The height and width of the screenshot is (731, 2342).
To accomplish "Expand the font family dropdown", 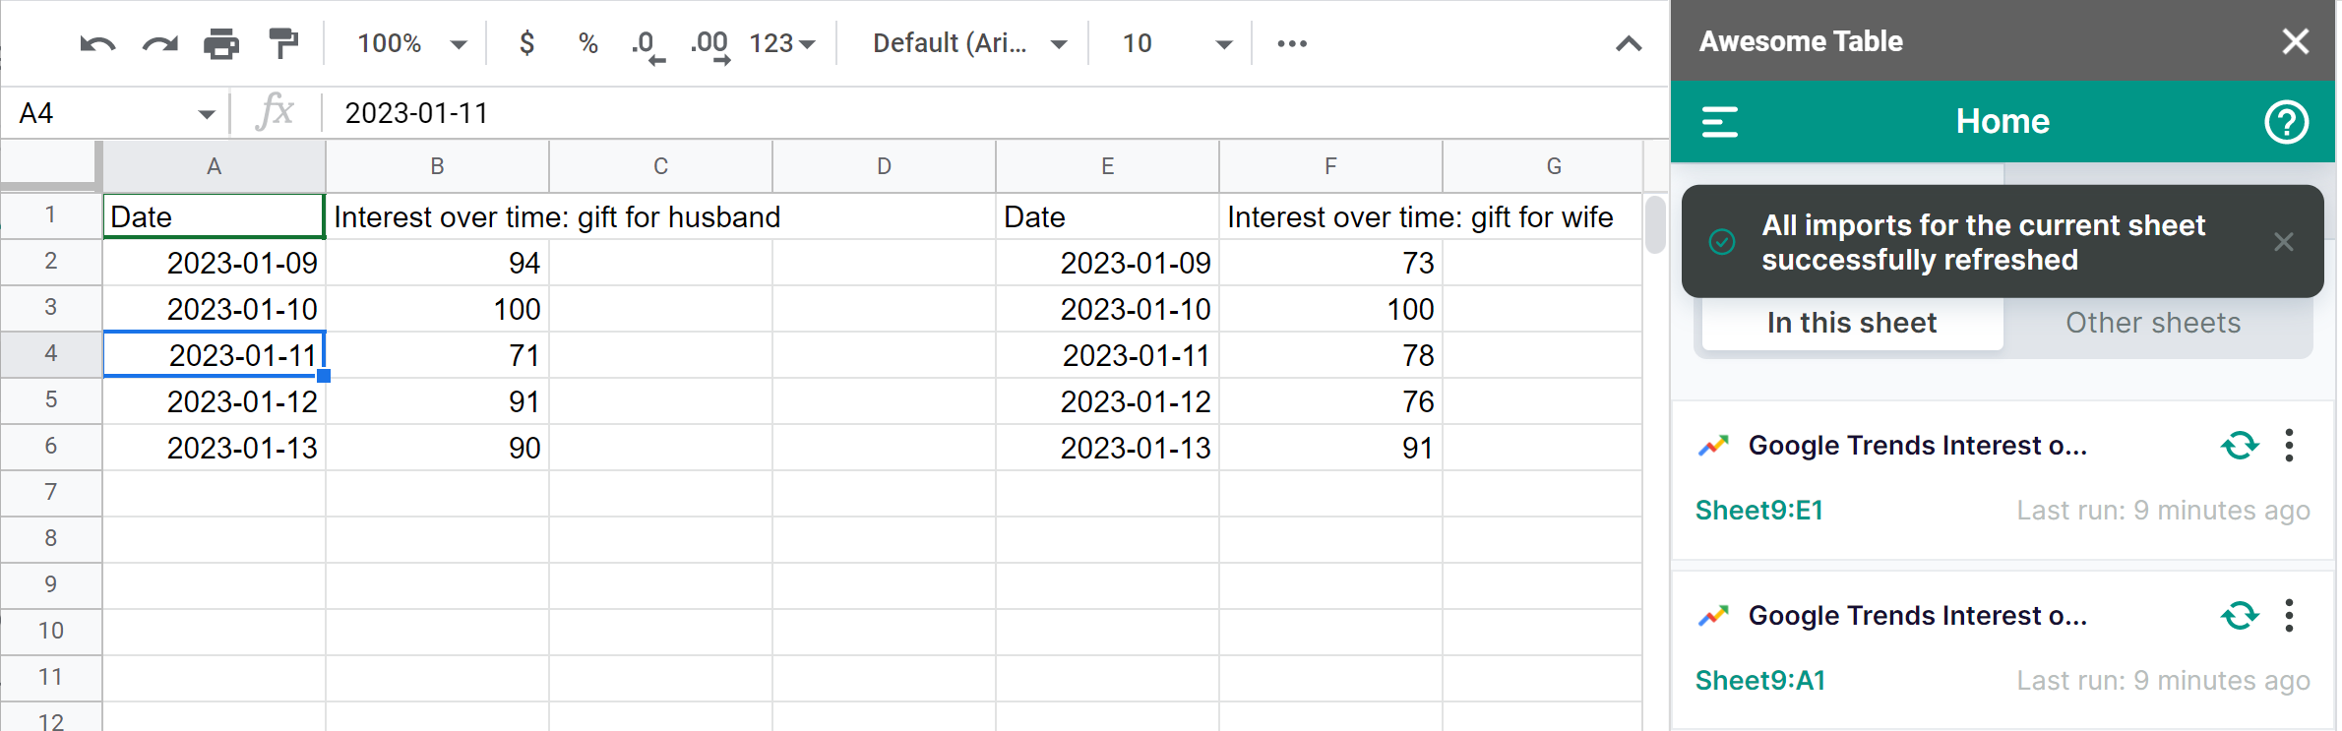I will pos(969,44).
